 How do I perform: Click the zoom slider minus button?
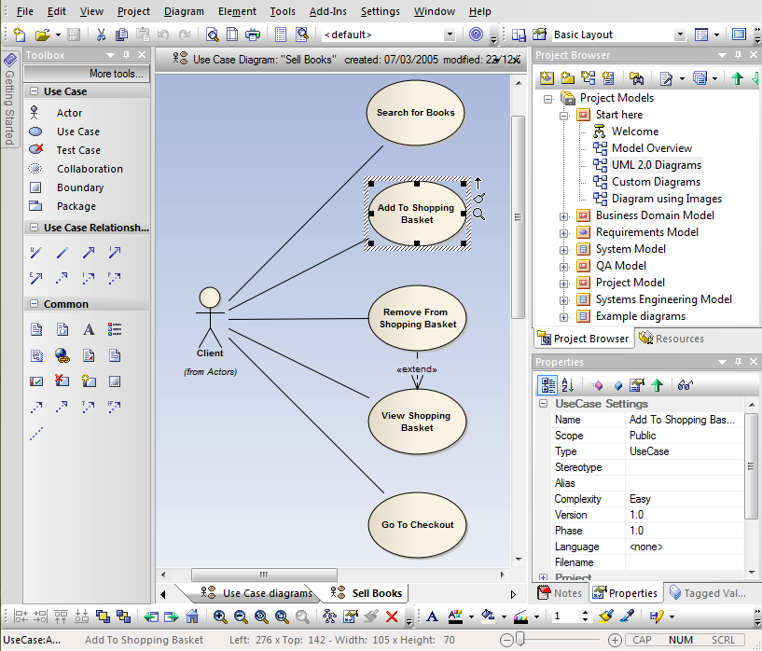click(x=506, y=641)
